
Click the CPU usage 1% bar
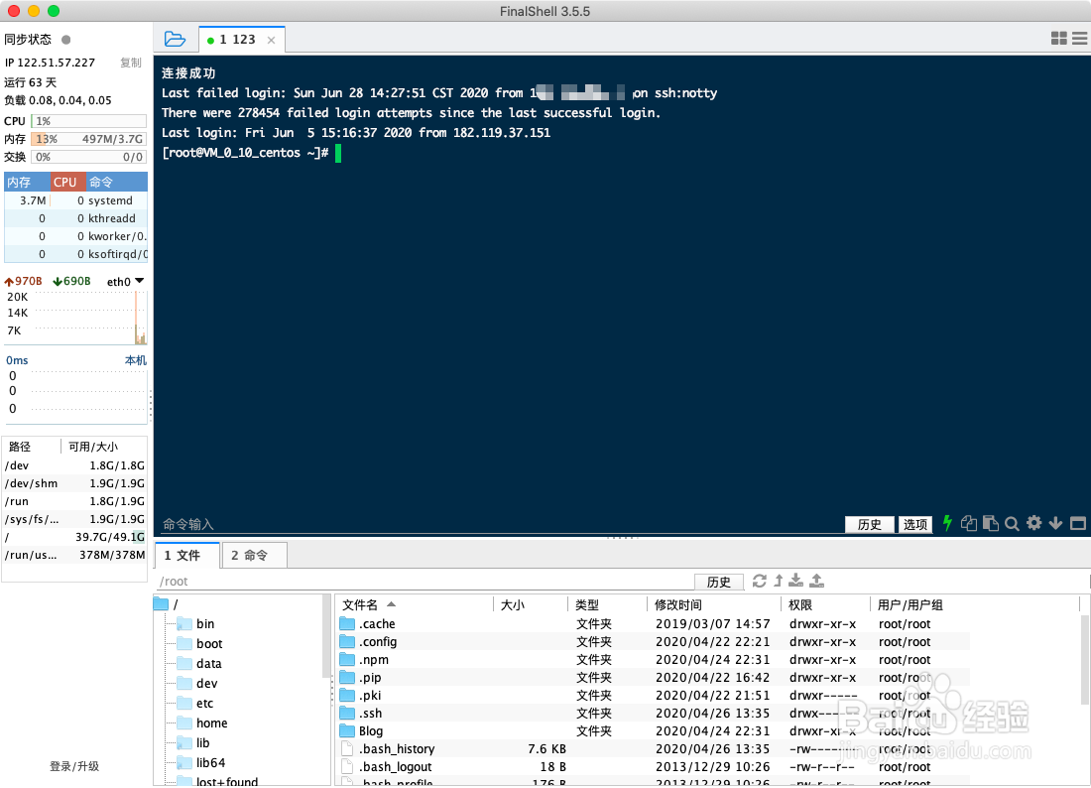89,120
